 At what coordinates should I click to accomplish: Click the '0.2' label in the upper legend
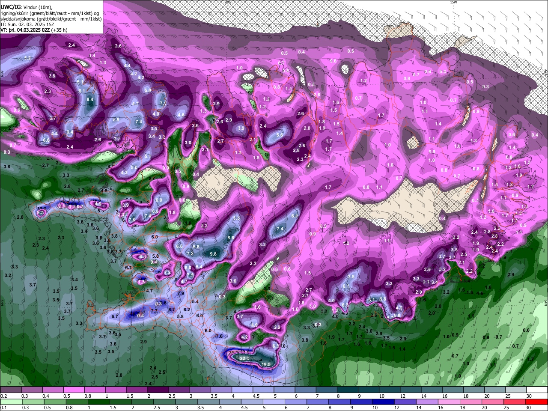[3, 396]
